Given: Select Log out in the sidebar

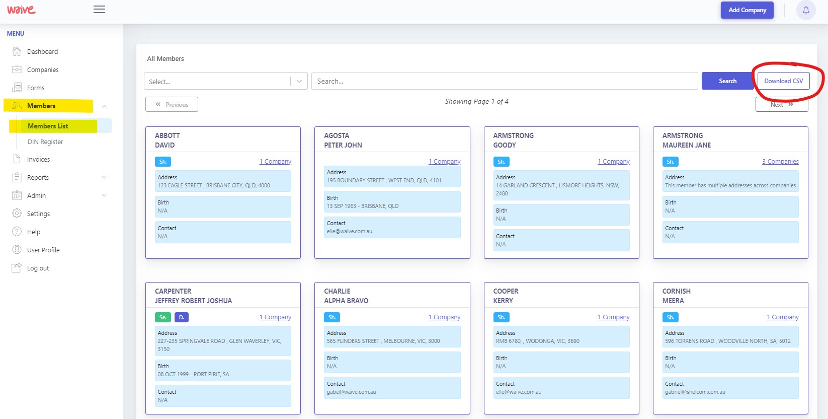Looking at the screenshot, I should [38, 268].
